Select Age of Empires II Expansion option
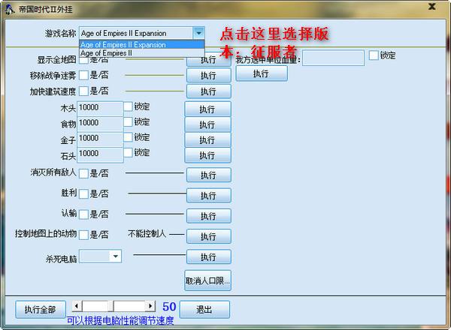451x330 pixels. coord(142,45)
